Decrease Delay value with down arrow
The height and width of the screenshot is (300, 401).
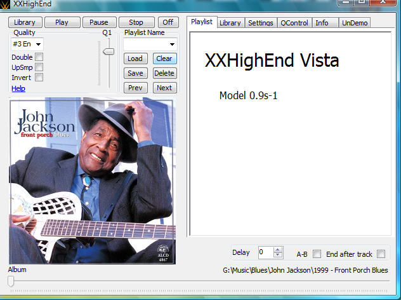[278, 255]
